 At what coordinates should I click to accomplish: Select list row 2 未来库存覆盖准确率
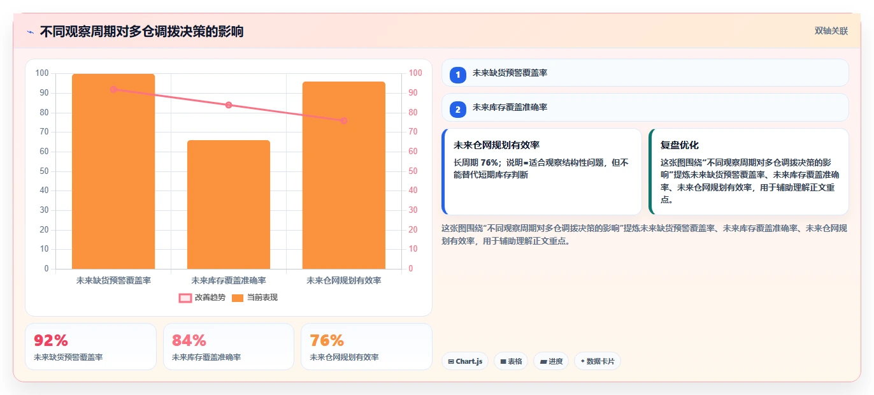point(645,107)
